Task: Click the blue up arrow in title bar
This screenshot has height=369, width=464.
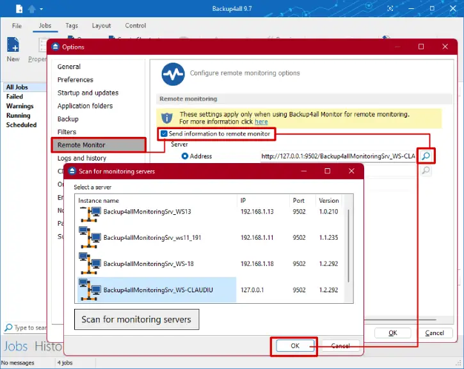Action: 31,9
